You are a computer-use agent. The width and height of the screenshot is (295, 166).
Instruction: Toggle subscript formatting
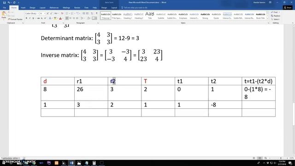coord(42,18)
